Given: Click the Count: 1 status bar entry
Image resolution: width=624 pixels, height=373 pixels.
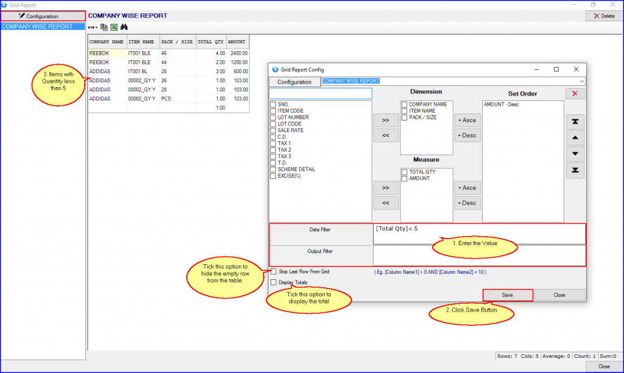Looking at the screenshot, I should coord(584,356).
